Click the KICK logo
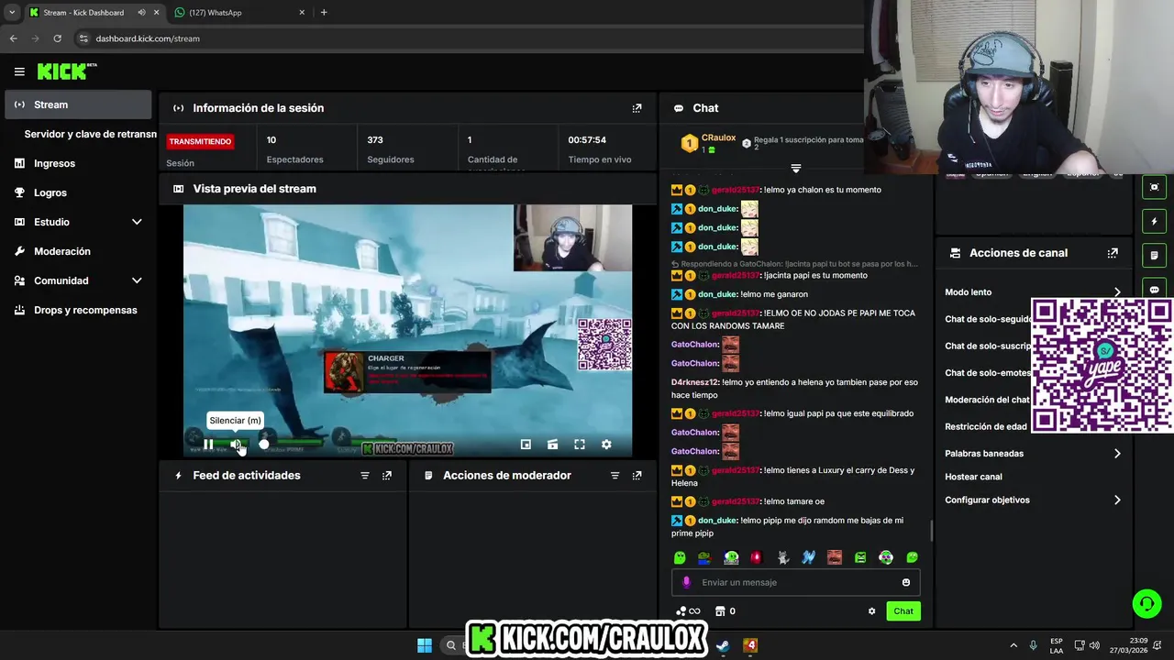The height and width of the screenshot is (660, 1174). (x=66, y=71)
